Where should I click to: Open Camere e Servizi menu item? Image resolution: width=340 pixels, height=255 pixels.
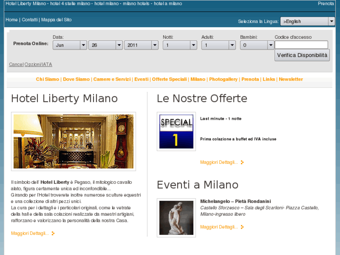[112, 80]
